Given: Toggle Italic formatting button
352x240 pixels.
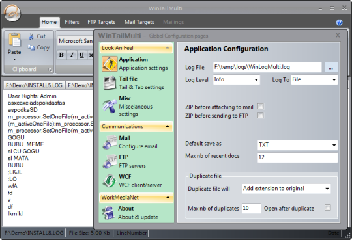Looking at the screenshot, I should pyautogui.click(x=72, y=55).
